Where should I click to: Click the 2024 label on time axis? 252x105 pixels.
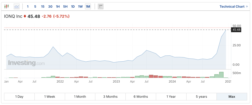pyautogui.click(x=172, y=81)
